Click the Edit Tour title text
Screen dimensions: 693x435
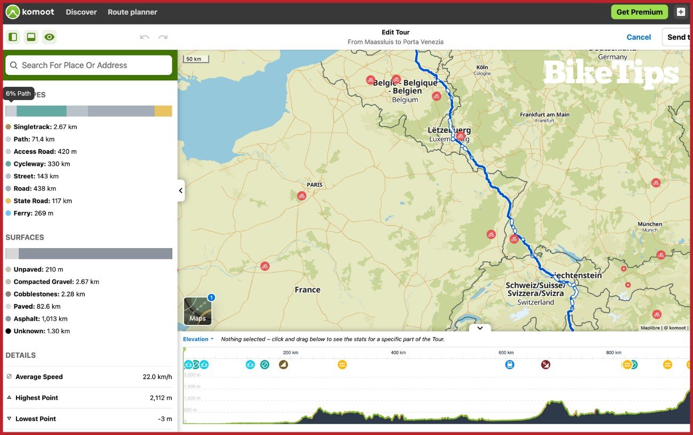click(x=396, y=32)
